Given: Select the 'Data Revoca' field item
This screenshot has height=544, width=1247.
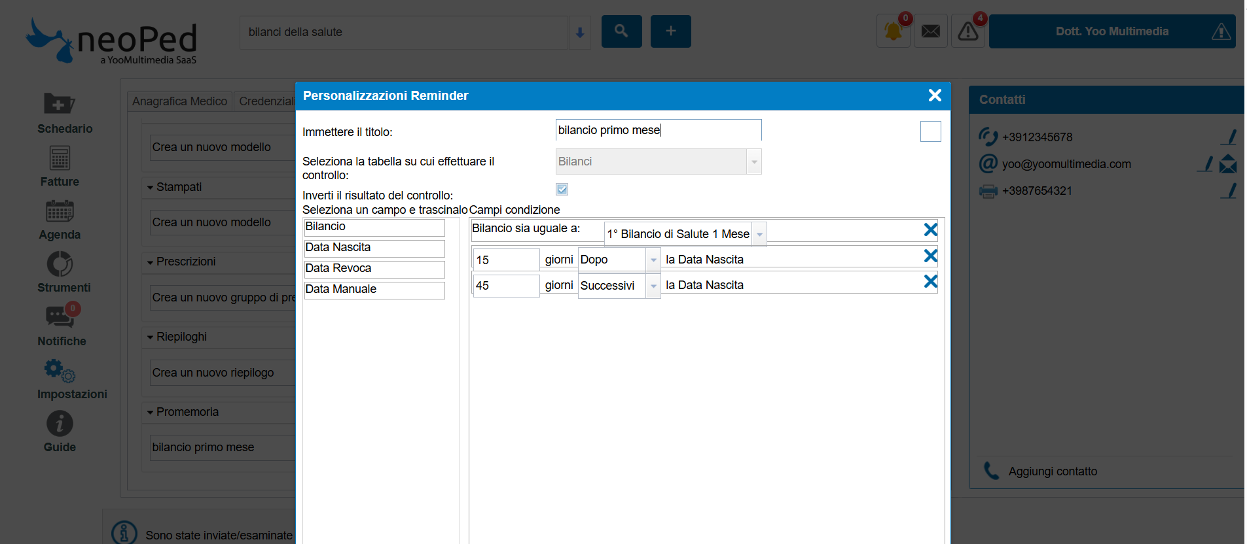Looking at the screenshot, I should click(x=374, y=269).
